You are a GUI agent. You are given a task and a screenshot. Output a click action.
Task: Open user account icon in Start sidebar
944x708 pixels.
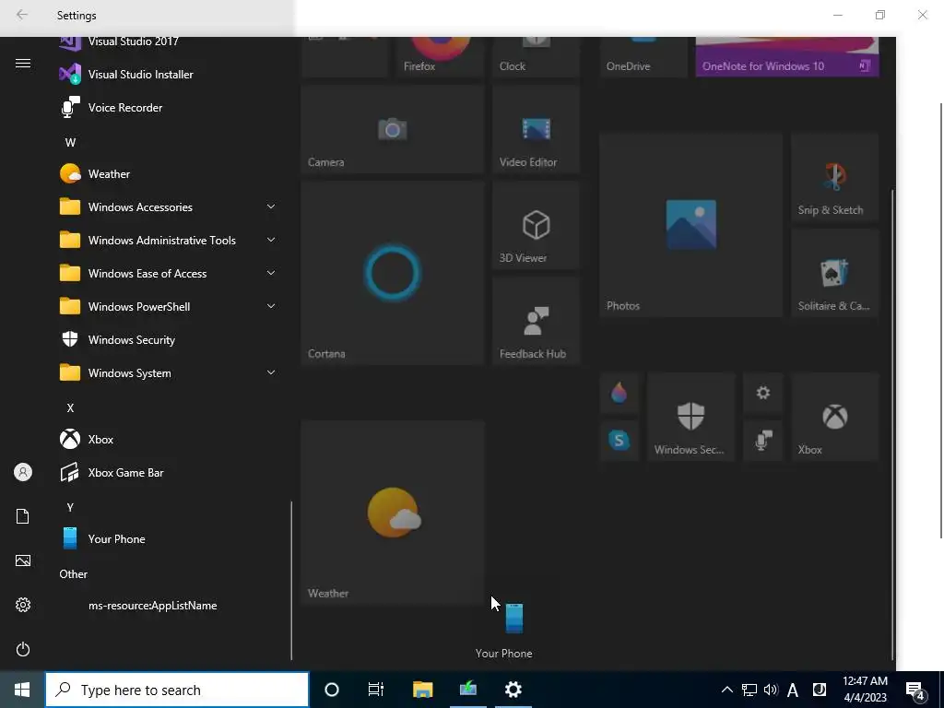tap(23, 473)
